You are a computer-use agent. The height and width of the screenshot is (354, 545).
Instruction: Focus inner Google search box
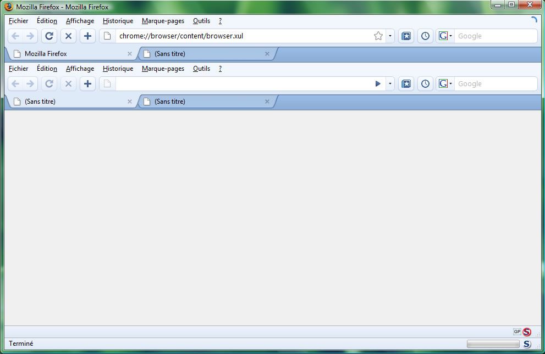coord(496,84)
